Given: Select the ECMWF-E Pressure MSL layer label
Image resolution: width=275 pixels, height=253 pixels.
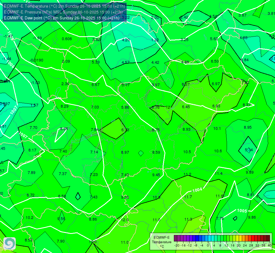Looking at the screenshot, I should (63, 12).
